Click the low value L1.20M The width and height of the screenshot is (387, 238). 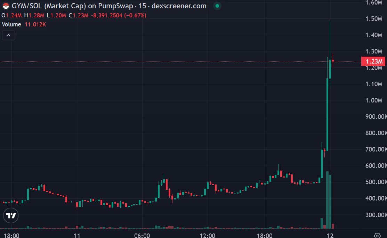(x=56, y=15)
